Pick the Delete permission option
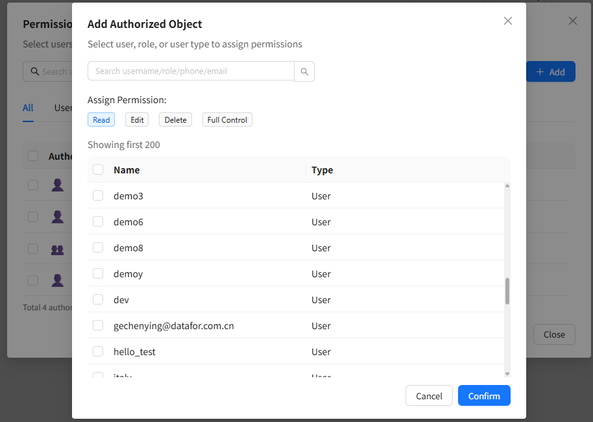Image resolution: width=593 pixels, height=422 pixels. pos(175,119)
